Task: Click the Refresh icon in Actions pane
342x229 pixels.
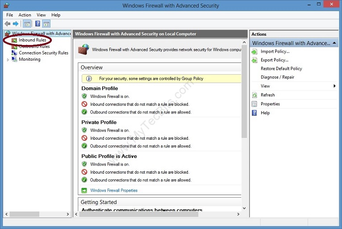Action: (254, 95)
